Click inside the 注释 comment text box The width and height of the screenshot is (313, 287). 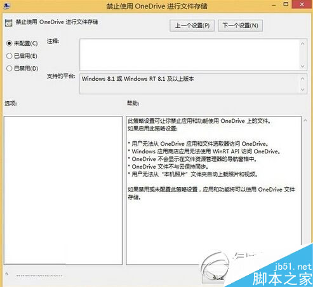coord(189,55)
